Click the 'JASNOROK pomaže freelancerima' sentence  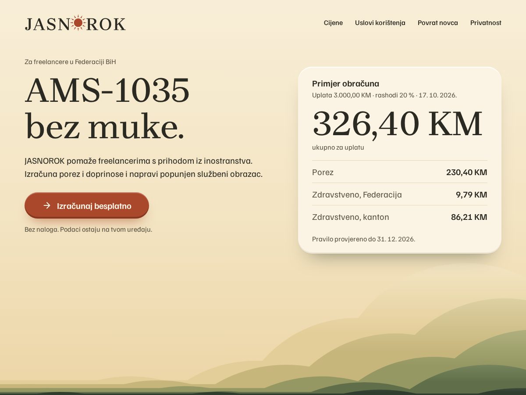pyautogui.click(x=139, y=161)
